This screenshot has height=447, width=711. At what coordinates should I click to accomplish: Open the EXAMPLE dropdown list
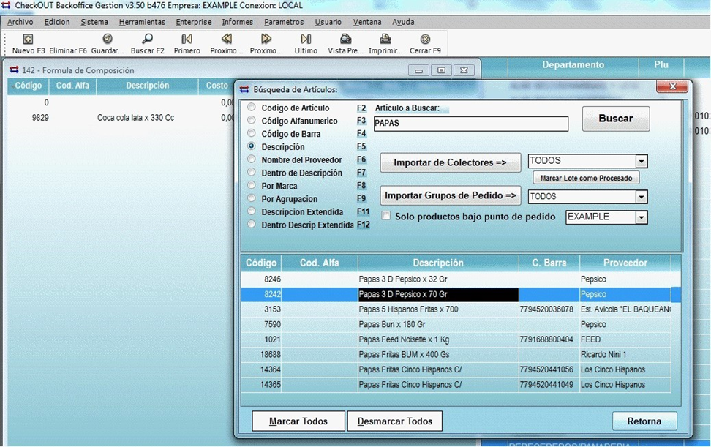coord(641,217)
